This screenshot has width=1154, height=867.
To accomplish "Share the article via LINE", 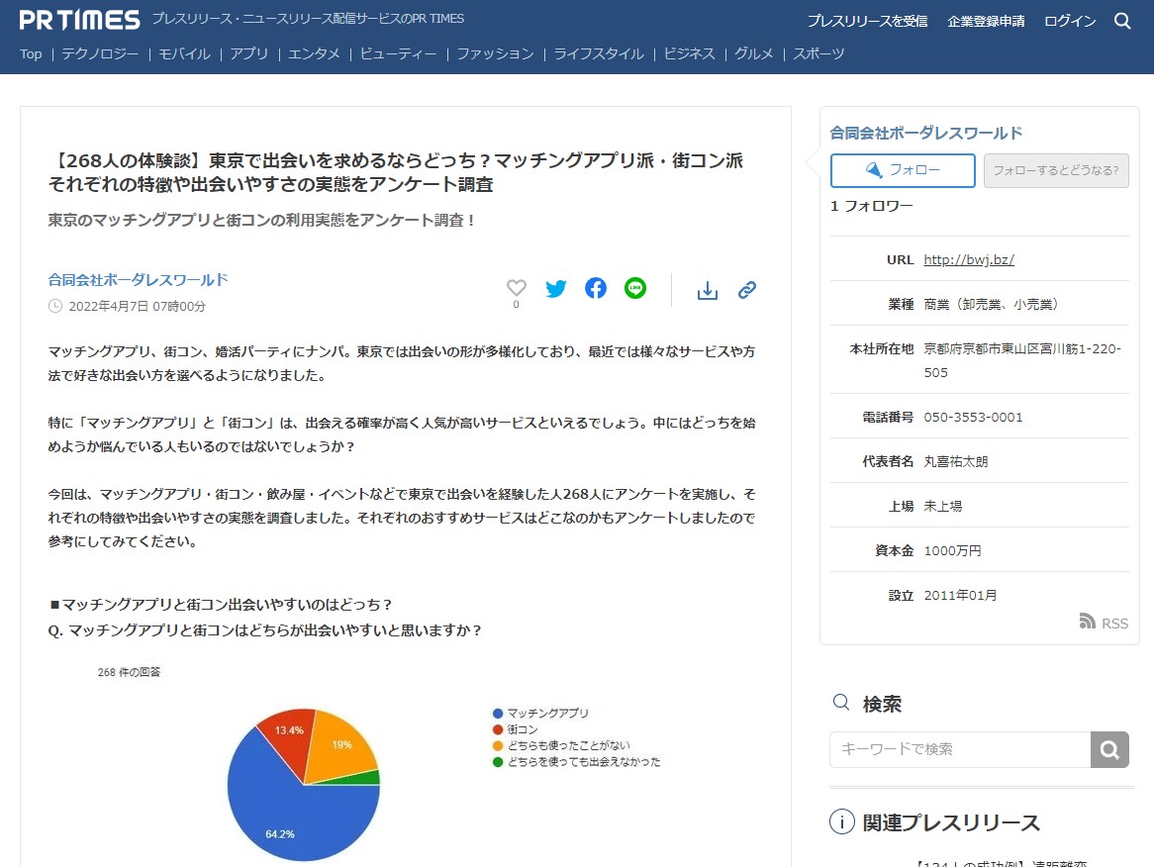I will (635, 288).
